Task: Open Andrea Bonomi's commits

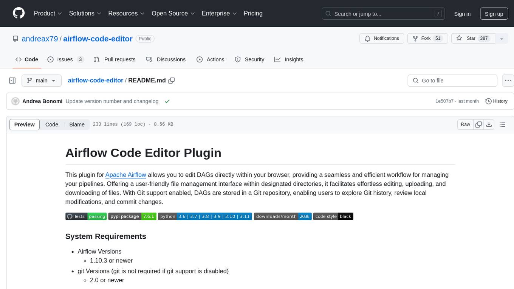Action: click(42, 101)
